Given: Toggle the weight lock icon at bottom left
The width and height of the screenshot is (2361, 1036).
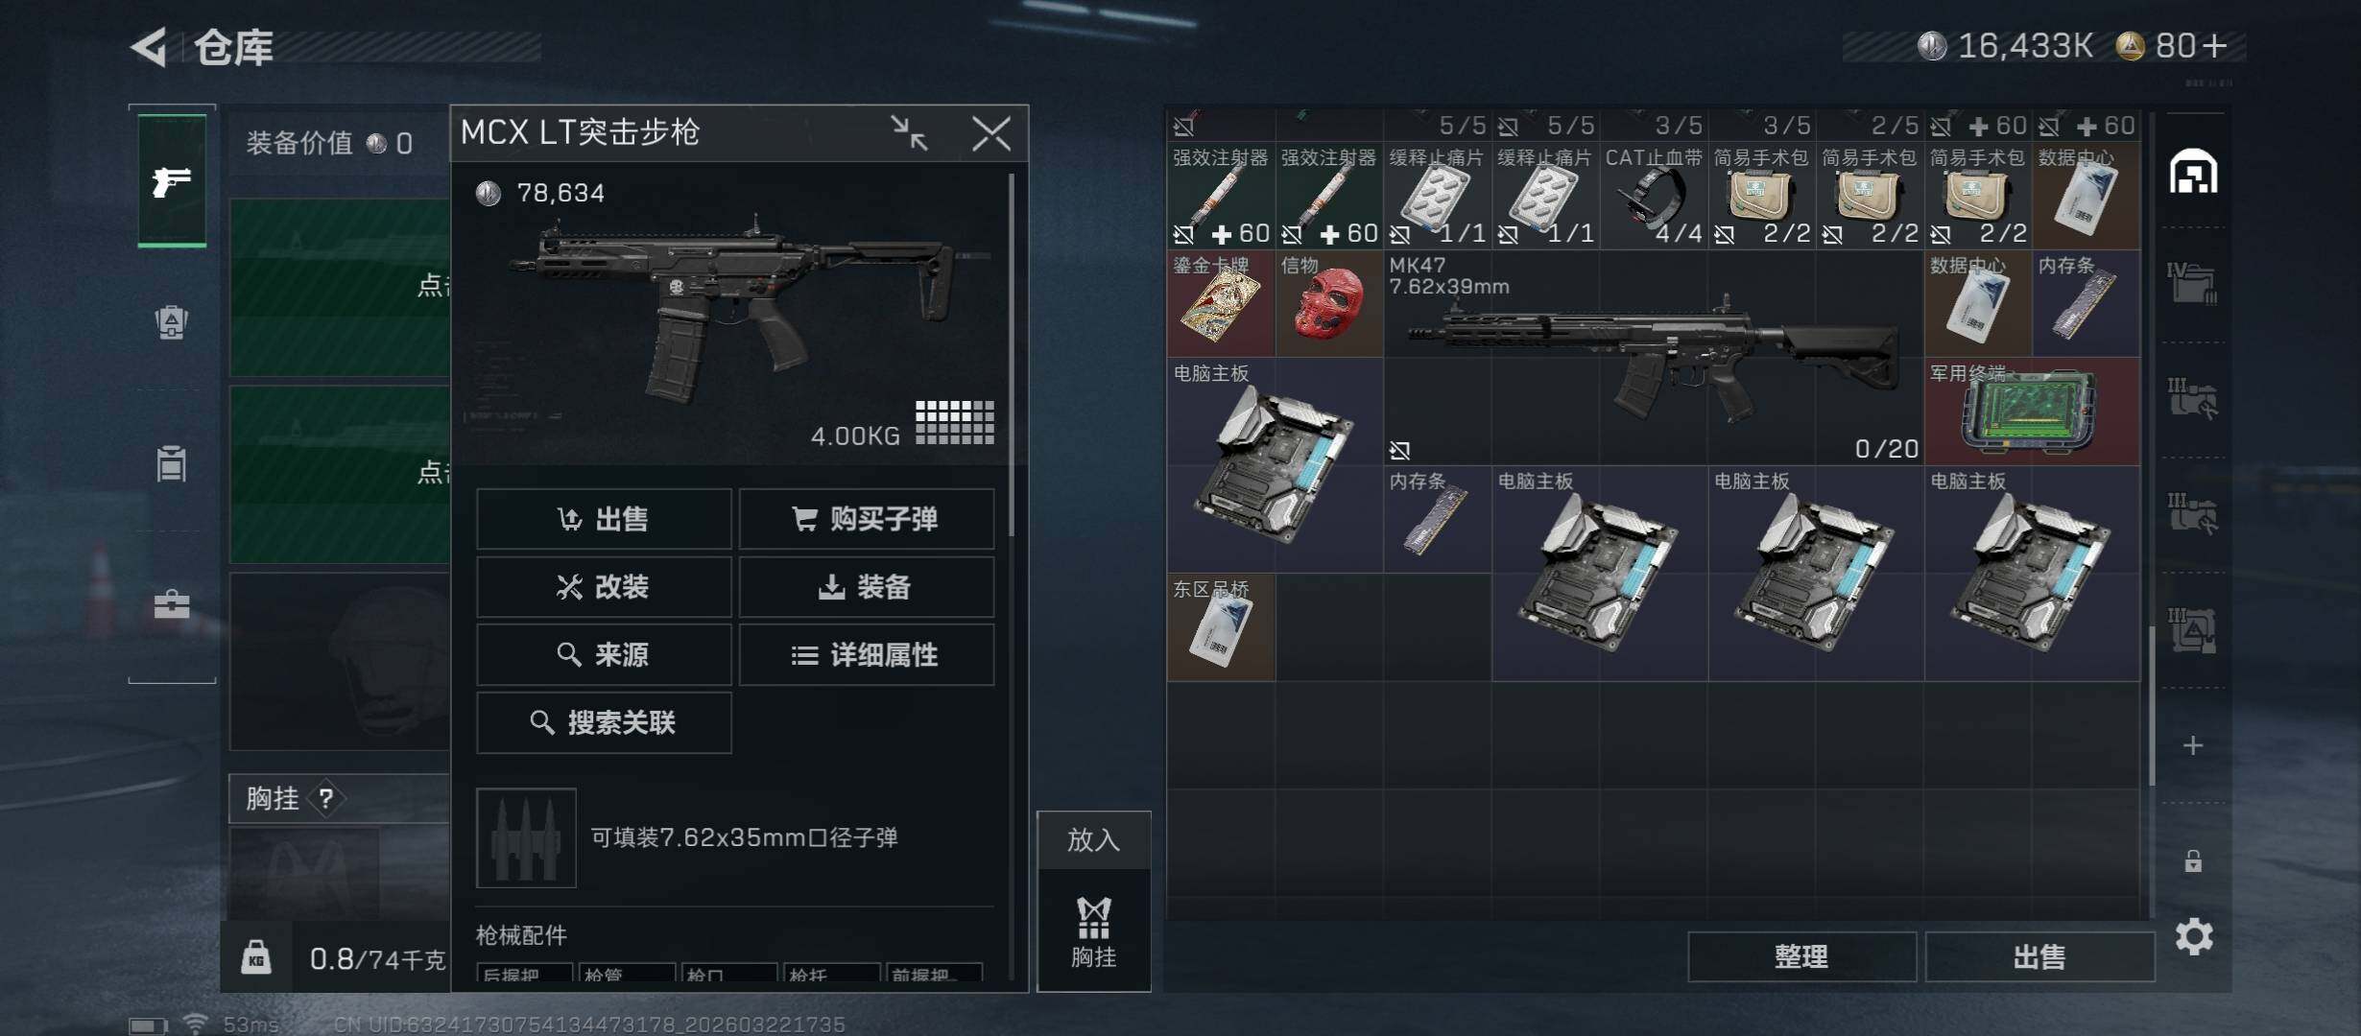Looking at the screenshot, I should click(255, 957).
